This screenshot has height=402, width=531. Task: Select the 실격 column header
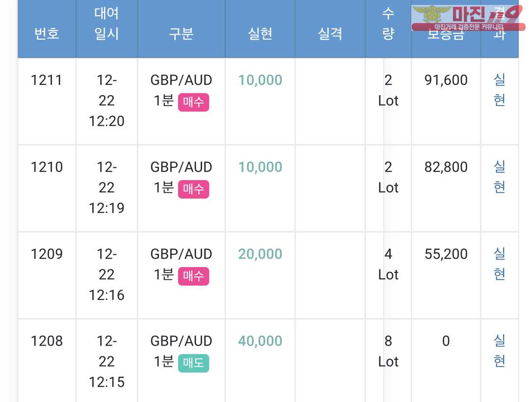[x=330, y=33]
